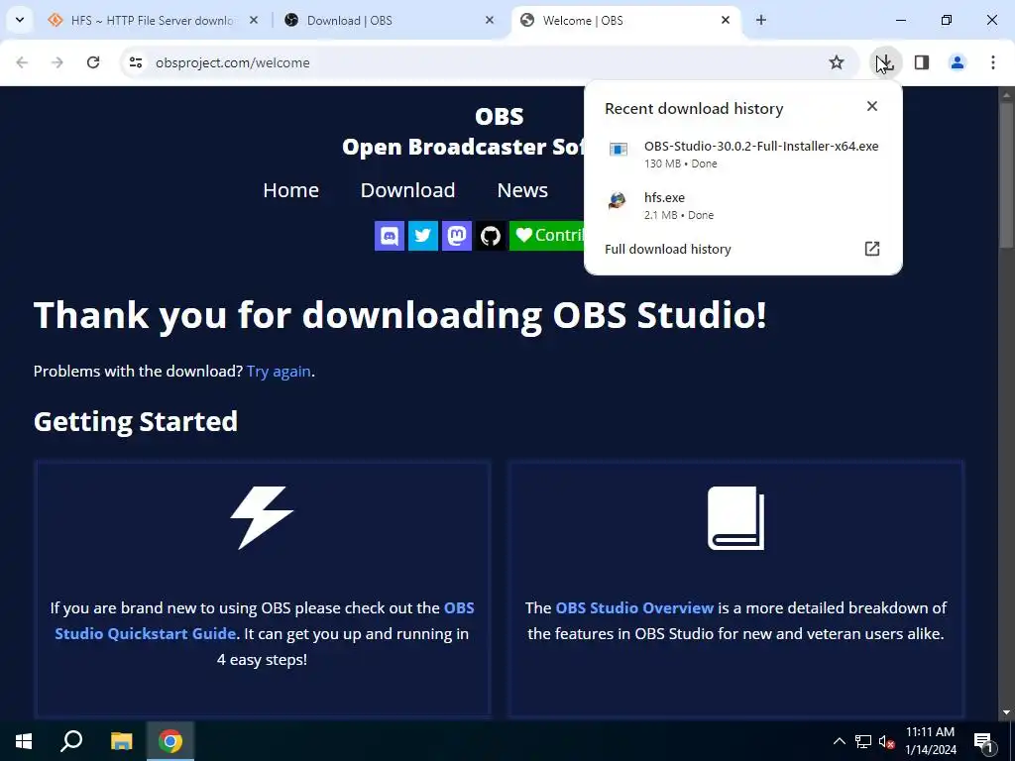The height and width of the screenshot is (761, 1015).
Task: Click the muted volume tray icon
Action: (x=887, y=741)
